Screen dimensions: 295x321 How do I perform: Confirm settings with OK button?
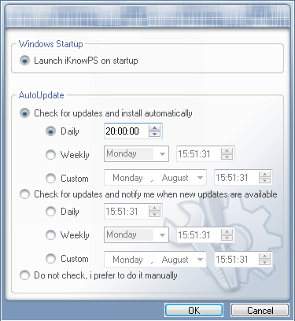(194, 310)
